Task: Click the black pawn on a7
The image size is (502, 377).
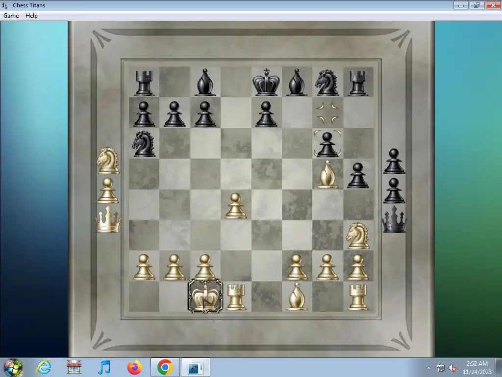Action: pos(144,114)
